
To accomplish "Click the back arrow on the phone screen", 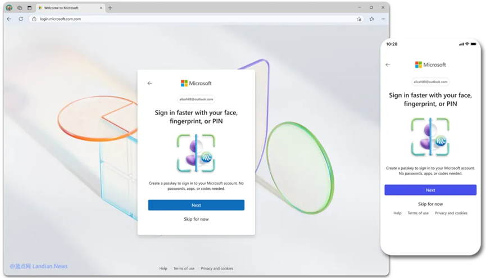I will 388,65.
